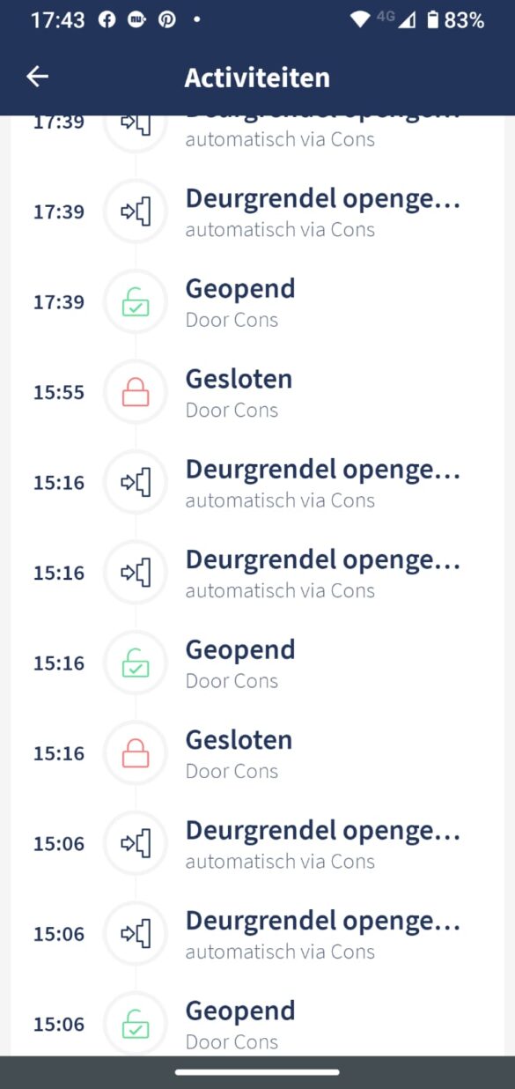515x1089 pixels.
Task: Tap the battery indicator in status bar
Action: pyautogui.click(x=432, y=19)
